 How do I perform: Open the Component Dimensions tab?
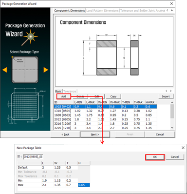(70, 11)
